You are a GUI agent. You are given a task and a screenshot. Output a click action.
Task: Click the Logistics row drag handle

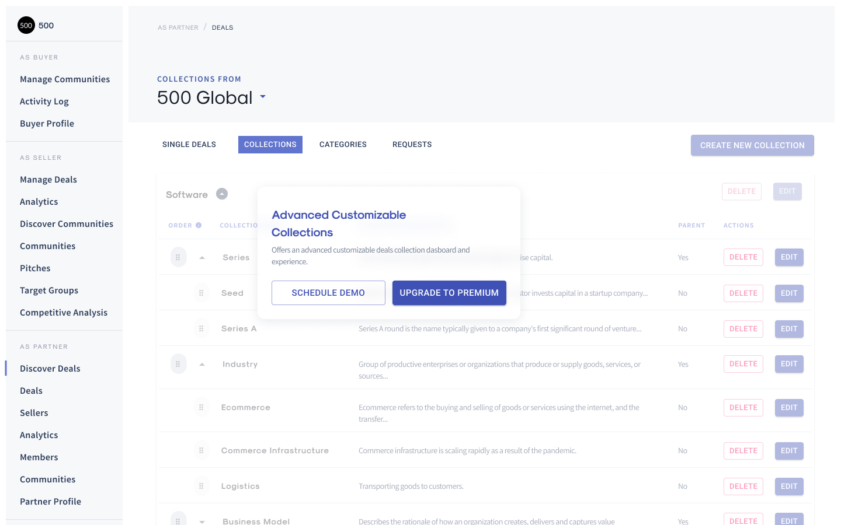(201, 486)
